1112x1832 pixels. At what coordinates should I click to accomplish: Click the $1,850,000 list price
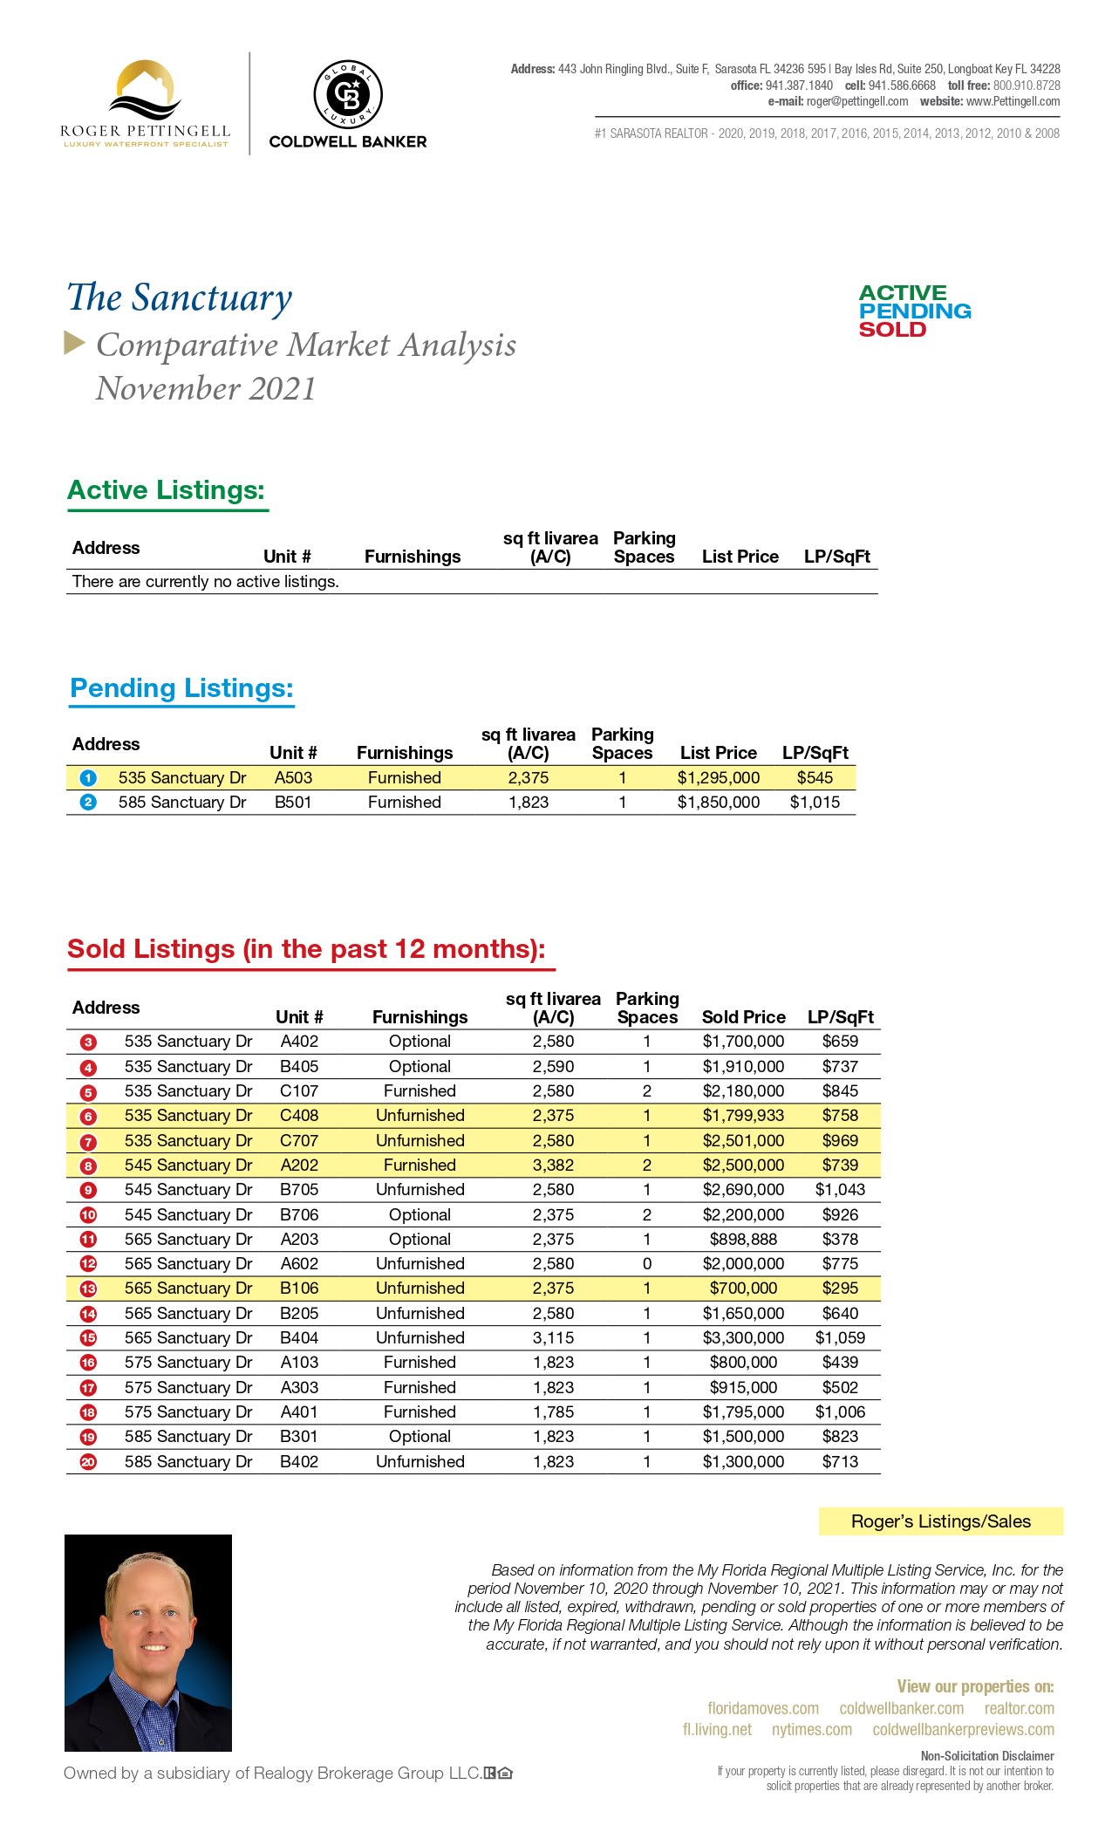[719, 803]
